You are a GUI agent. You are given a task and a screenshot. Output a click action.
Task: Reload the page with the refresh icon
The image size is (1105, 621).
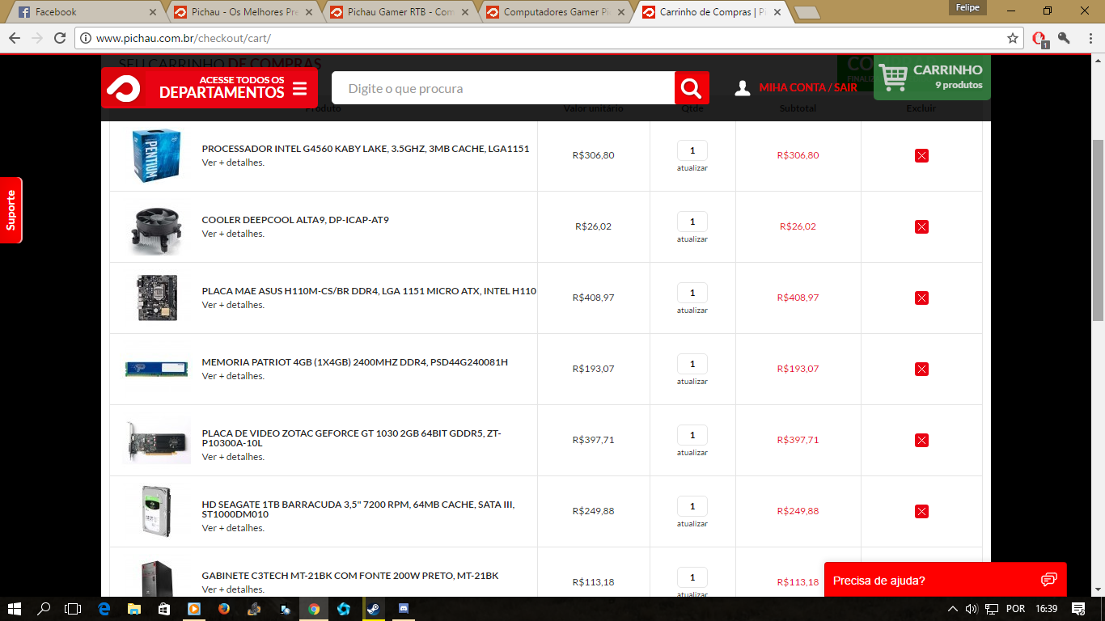tap(60, 38)
